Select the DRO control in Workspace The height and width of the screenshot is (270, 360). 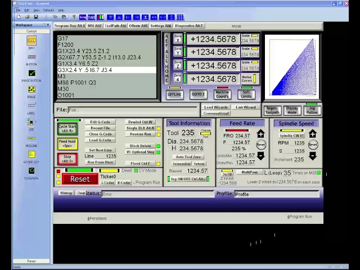tap(31, 43)
